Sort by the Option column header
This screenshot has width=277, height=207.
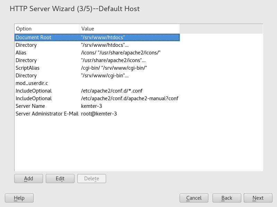47,29
